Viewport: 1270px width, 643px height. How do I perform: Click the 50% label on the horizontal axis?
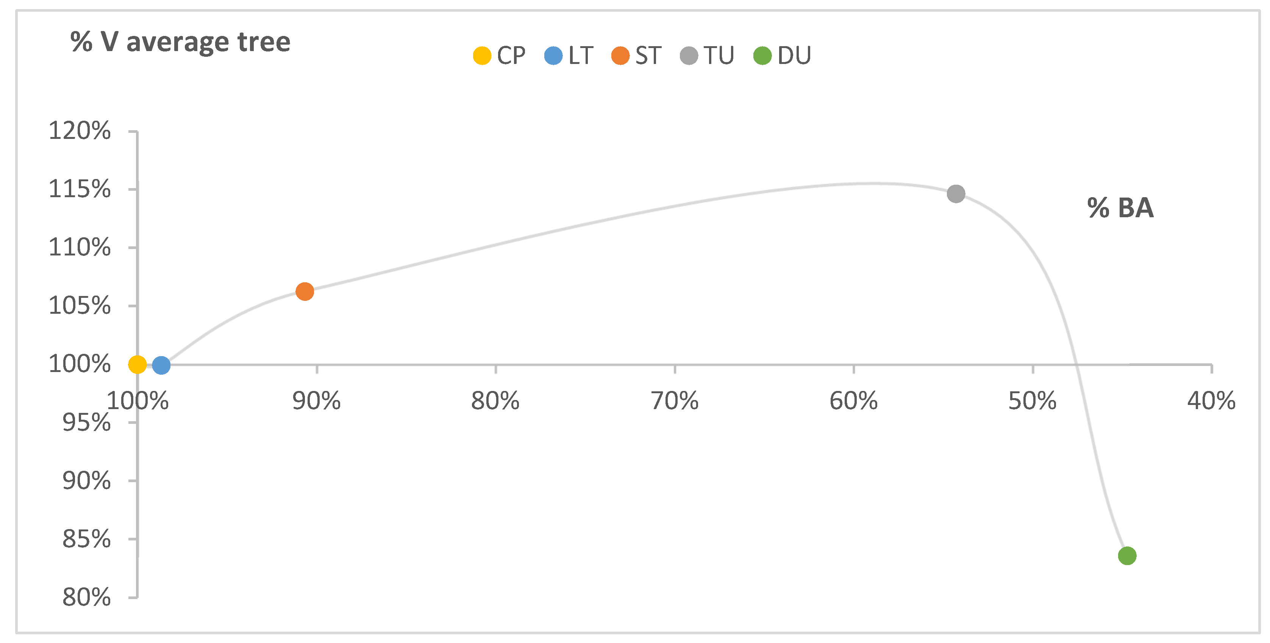click(x=1033, y=401)
